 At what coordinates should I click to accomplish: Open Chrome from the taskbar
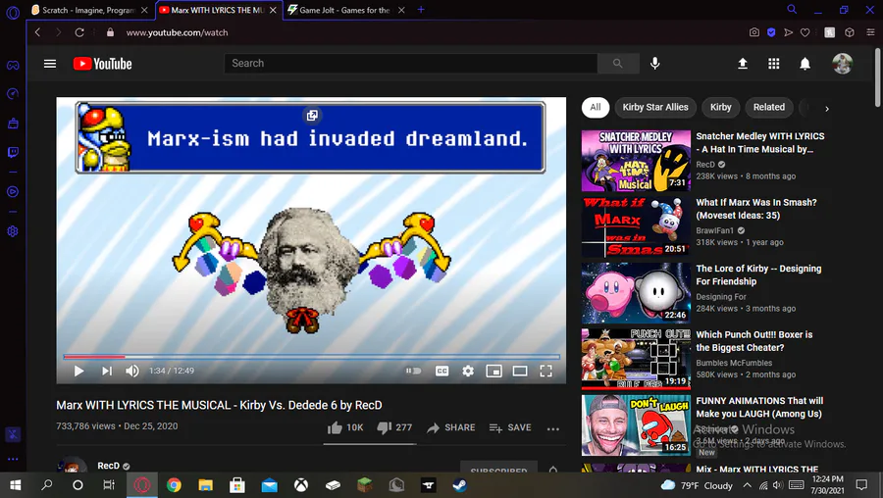coord(174,485)
